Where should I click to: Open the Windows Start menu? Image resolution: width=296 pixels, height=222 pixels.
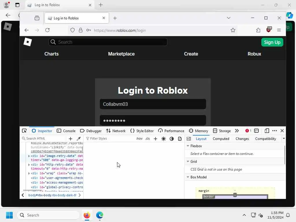[x=9, y=215]
